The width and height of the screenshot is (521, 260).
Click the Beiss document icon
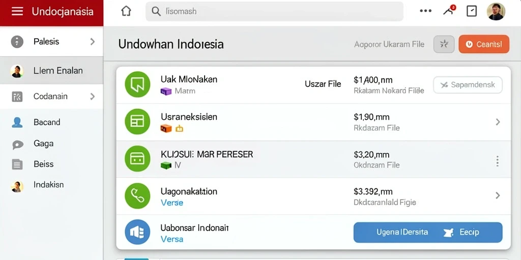[17, 164]
